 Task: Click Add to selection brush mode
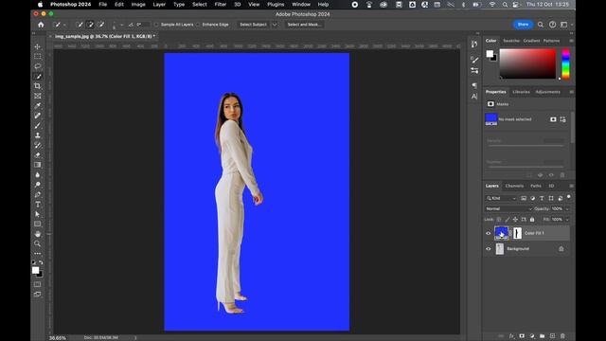click(x=90, y=25)
